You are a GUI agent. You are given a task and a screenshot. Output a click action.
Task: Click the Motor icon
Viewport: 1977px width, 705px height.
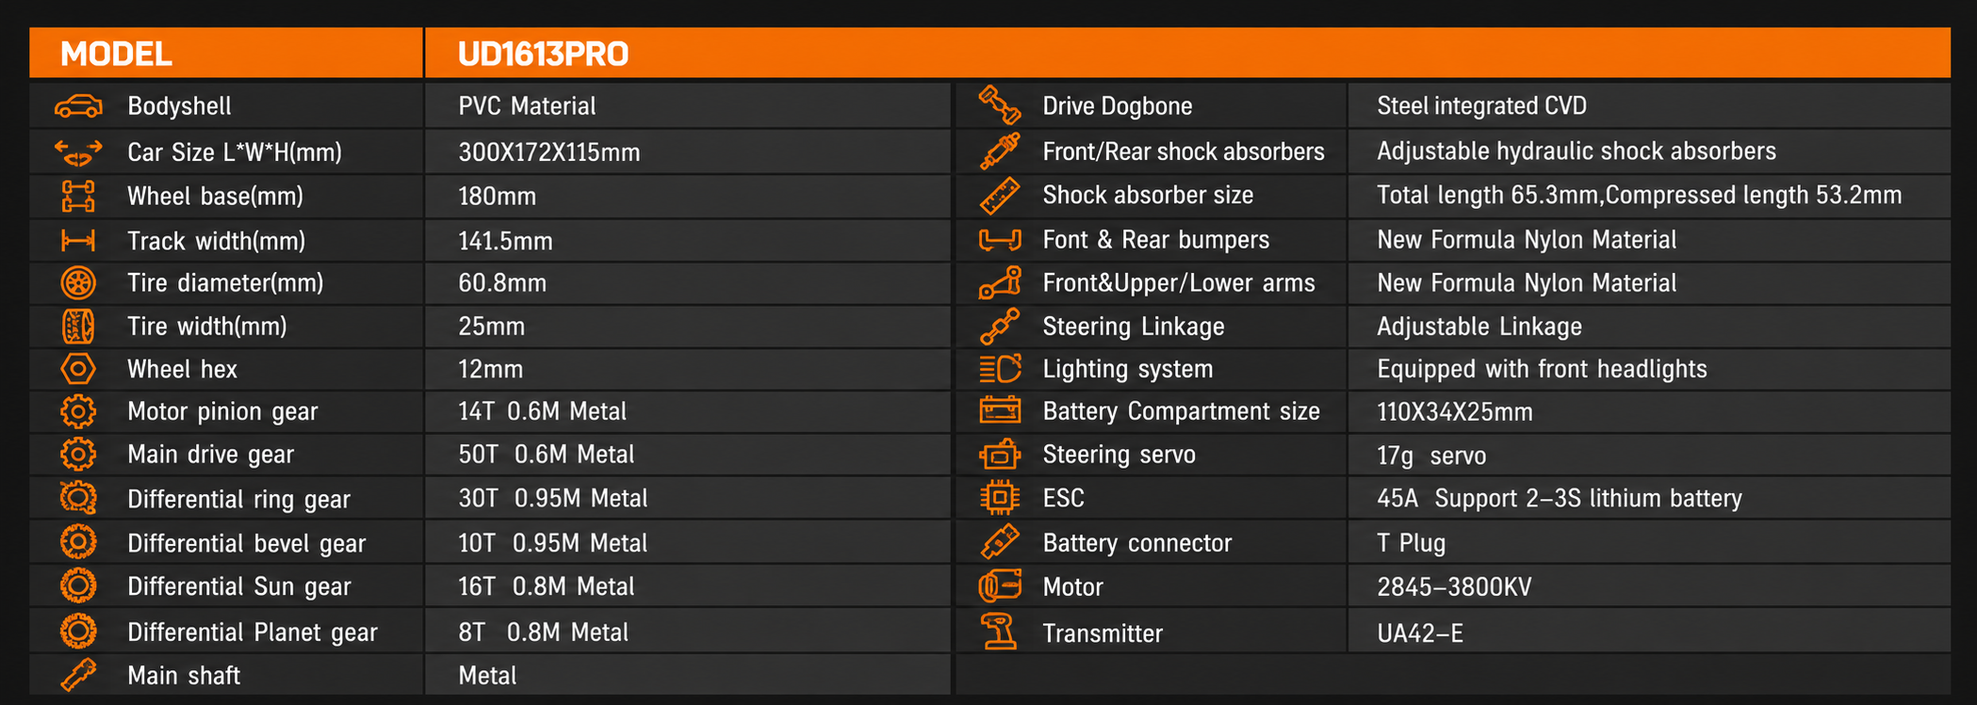1000,586
